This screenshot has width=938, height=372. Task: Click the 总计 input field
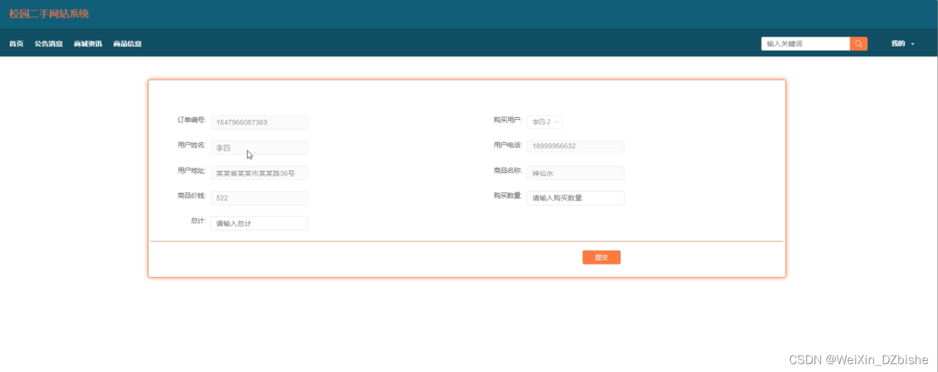pos(259,223)
